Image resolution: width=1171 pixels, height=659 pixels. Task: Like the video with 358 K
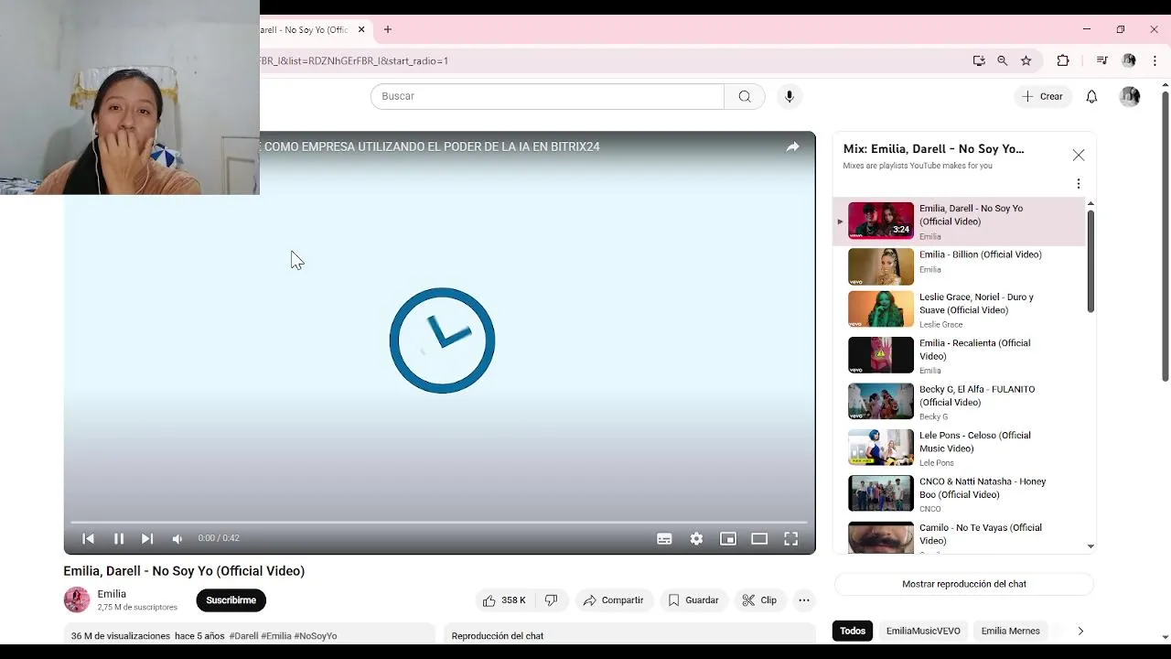click(x=504, y=600)
